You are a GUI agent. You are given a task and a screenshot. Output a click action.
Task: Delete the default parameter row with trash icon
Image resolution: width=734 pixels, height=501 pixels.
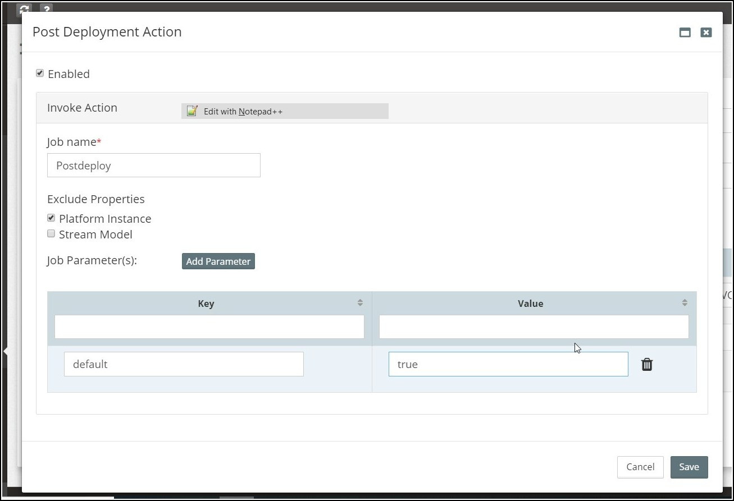pos(647,365)
